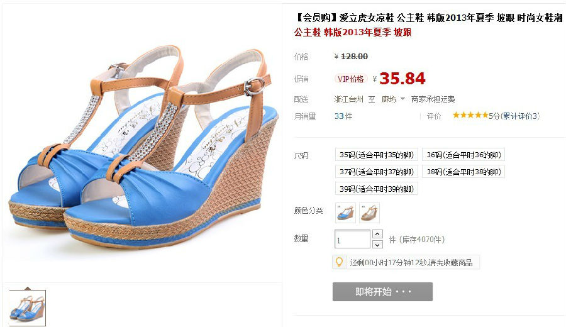Choose size 37码 option
566x327 pixels.
pos(377,172)
